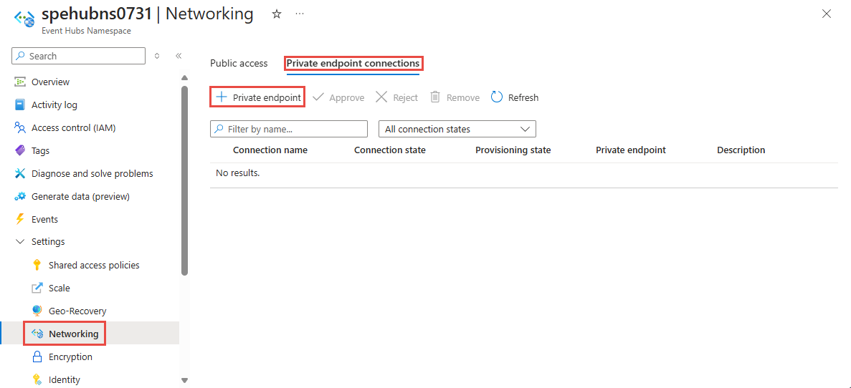Switch to Public access tab
The height and width of the screenshot is (388, 851).
239,63
